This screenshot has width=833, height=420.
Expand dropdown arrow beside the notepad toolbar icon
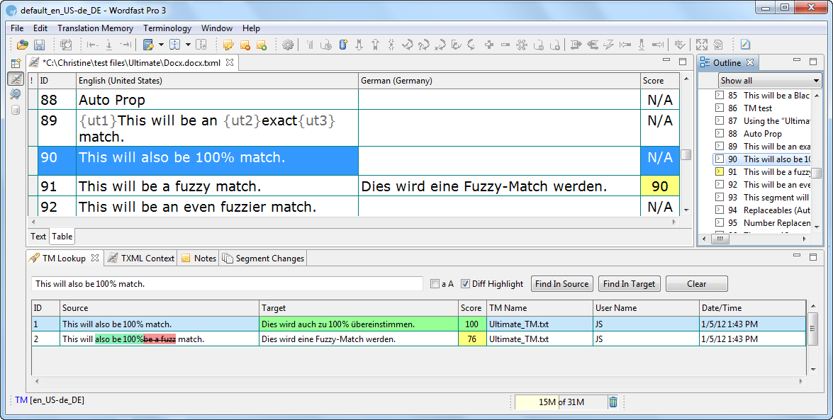click(161, 45)
